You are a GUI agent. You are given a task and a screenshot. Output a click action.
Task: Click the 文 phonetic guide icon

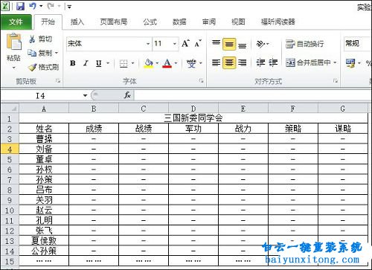(191, 63)
